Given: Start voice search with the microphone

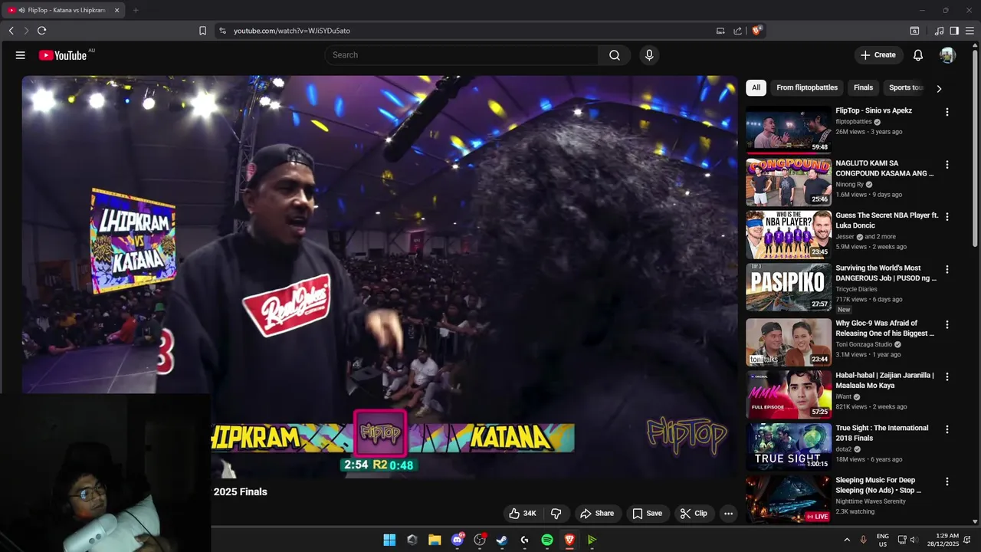Looking at the screenshot, I should pyautogui.click(x=649, y=55).
